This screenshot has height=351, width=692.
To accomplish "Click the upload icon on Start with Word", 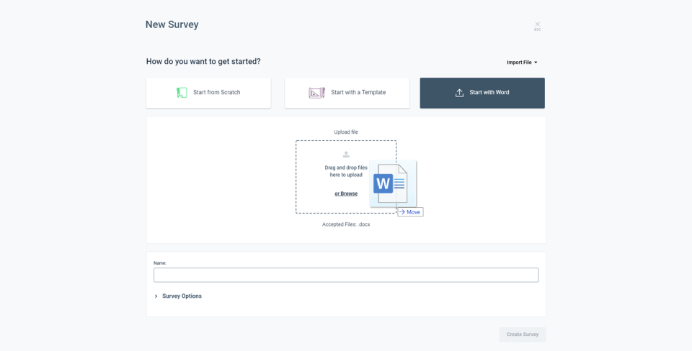I will pyautogui.click(x=459, y=93).
